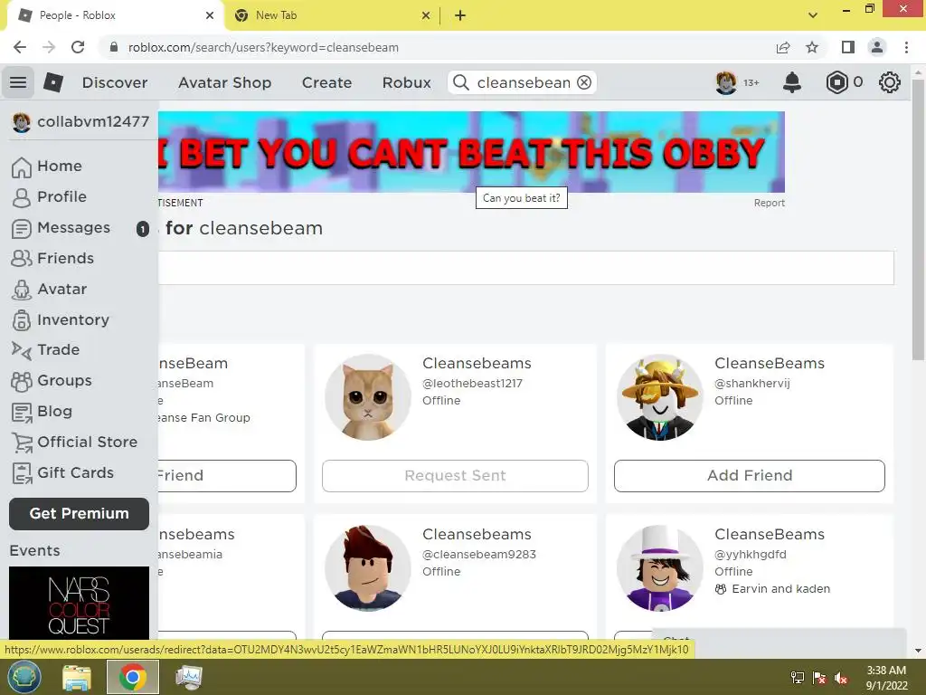Toggle the hamburger navigation menu
926x695 pixels.
[x=18, y=82]
